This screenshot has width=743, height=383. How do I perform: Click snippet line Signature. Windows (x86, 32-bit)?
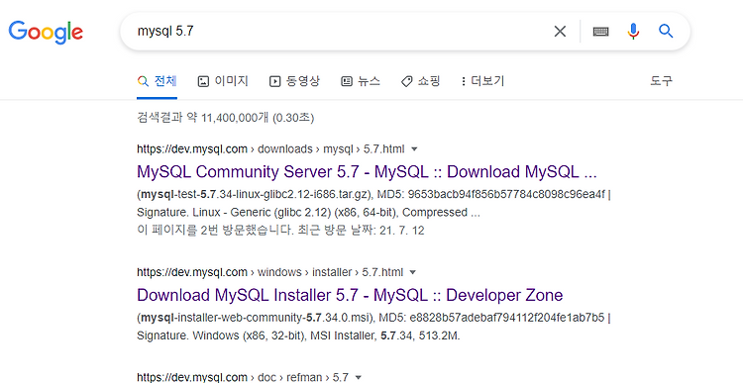(298, 335)
